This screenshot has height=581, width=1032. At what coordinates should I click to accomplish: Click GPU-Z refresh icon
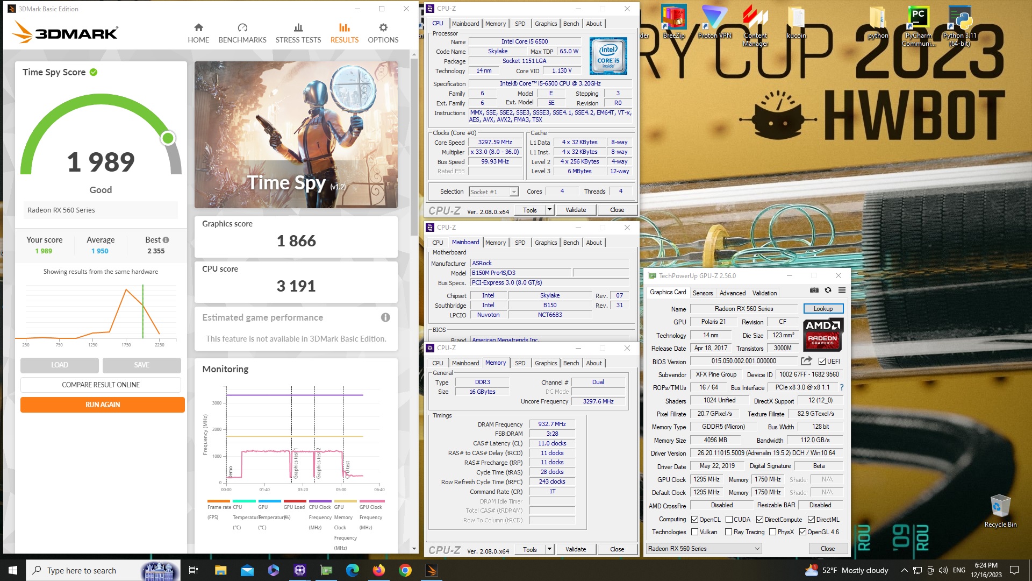pyautogui.click(x=828, y=290)
